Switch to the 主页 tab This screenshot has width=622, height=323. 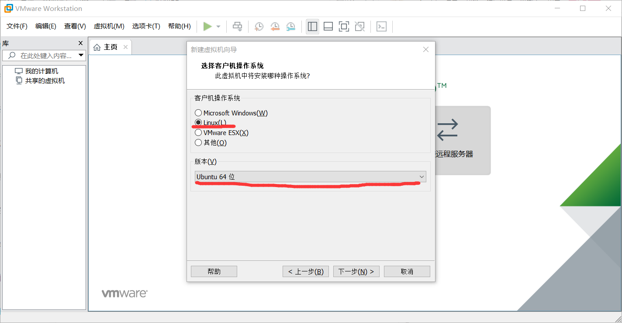point(111,47)
